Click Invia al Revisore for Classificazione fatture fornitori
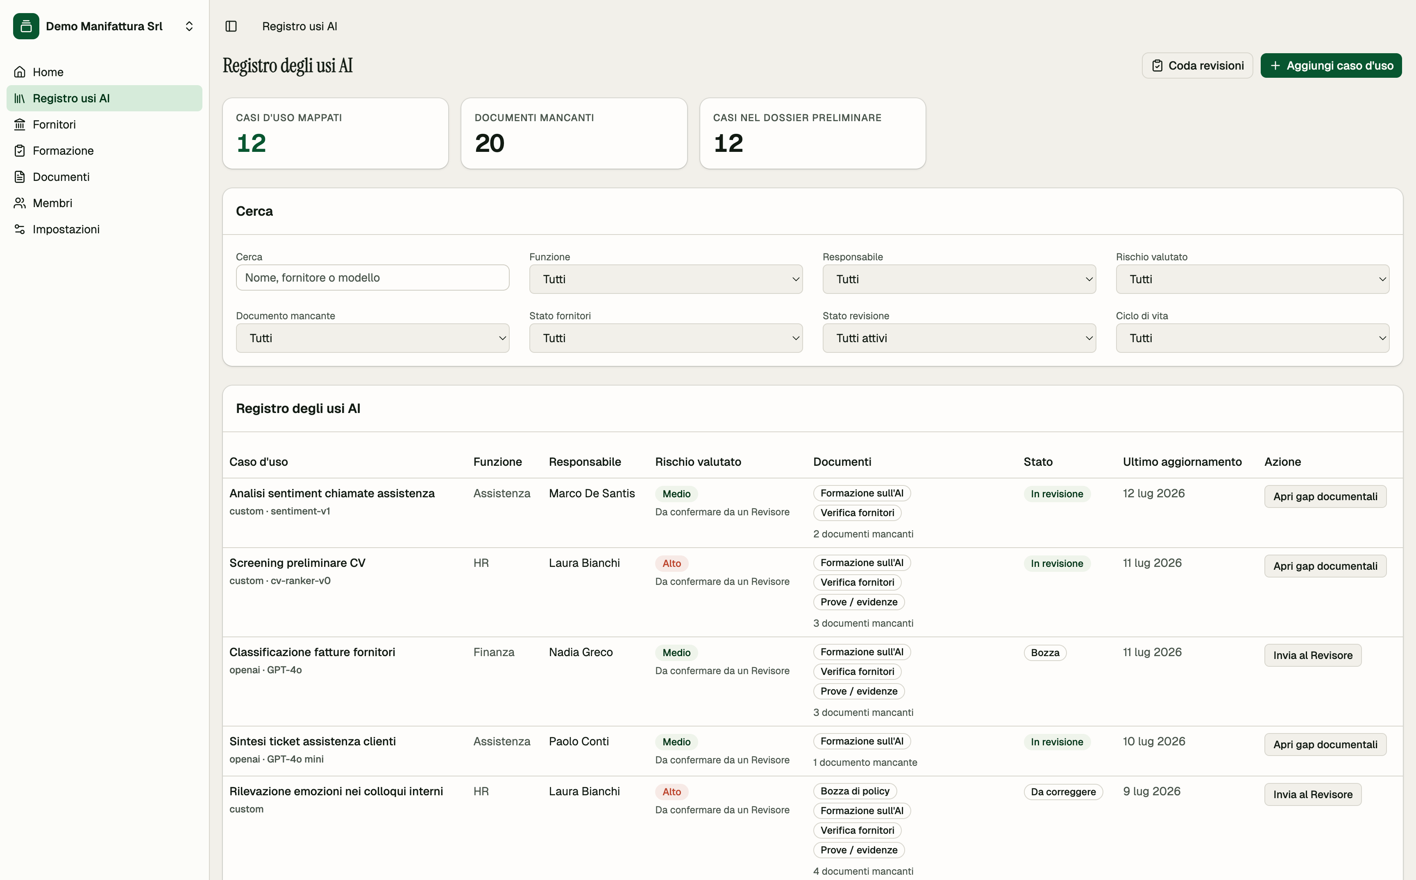 1312,655
